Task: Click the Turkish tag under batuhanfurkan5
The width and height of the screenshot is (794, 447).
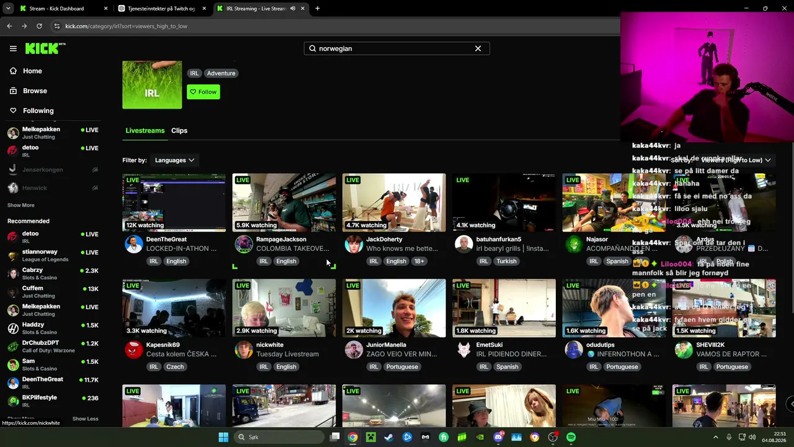Action: click(x=506, y=261)
